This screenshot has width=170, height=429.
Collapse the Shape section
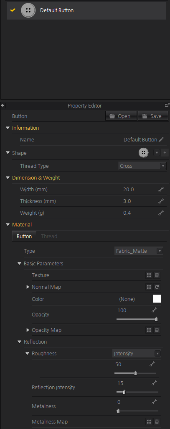[x=8, y=153]
